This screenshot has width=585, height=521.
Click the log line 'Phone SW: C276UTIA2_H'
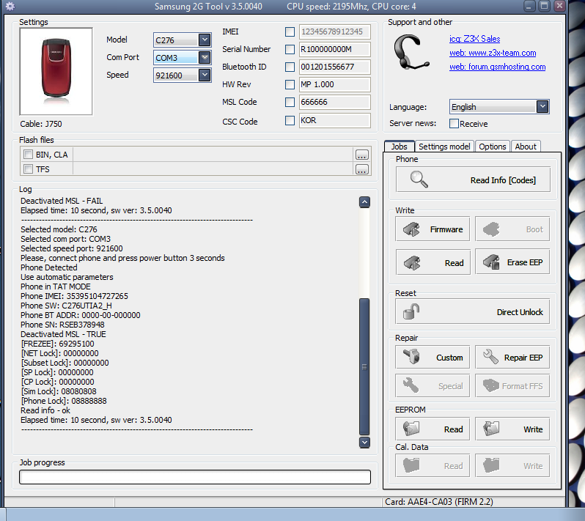(67, 306)
